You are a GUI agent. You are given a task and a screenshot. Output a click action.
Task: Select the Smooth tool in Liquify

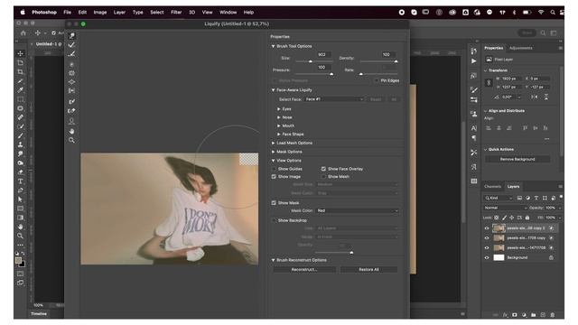[x=72, y=54]
